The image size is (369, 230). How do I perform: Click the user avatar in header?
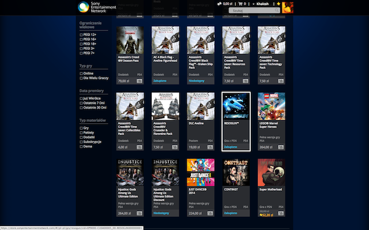287,7
